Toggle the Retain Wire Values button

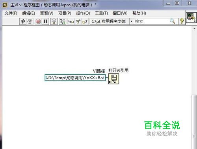coord(62,21)
